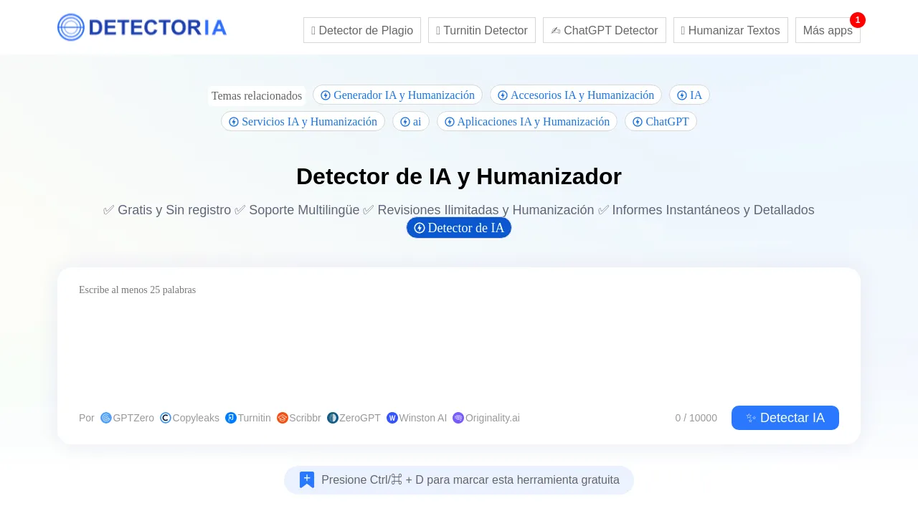Click the ZeroGPT icon

(333, 418)
